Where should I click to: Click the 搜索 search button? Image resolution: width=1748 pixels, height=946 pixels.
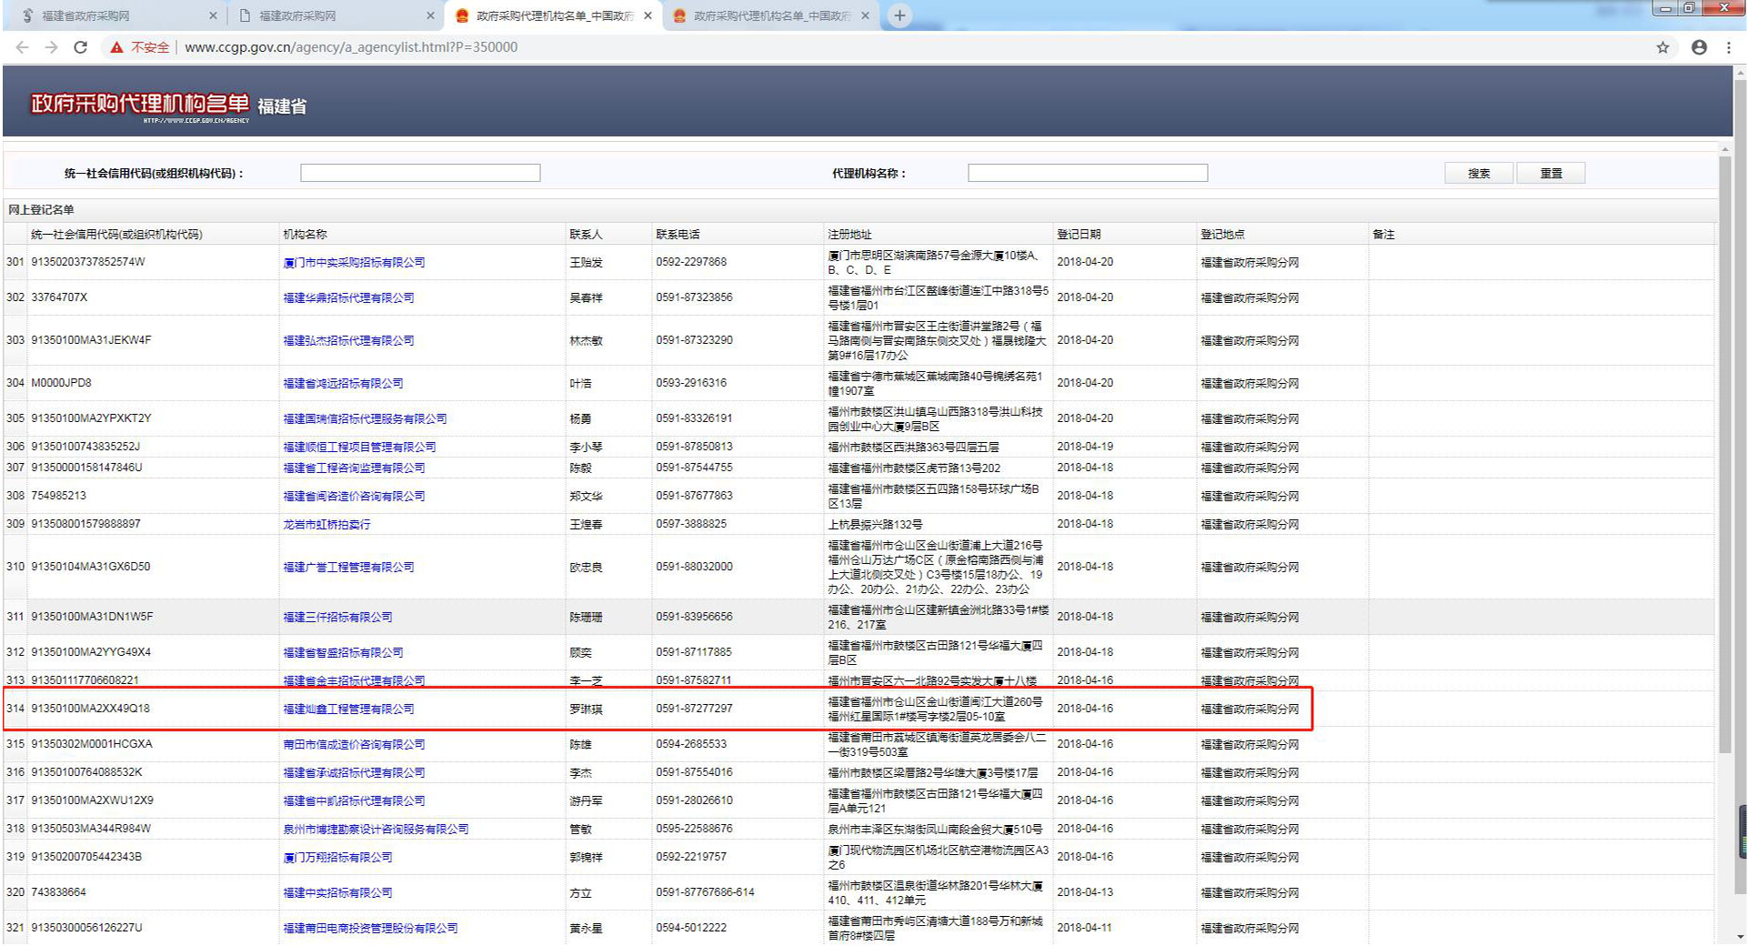click(1479, 173)
